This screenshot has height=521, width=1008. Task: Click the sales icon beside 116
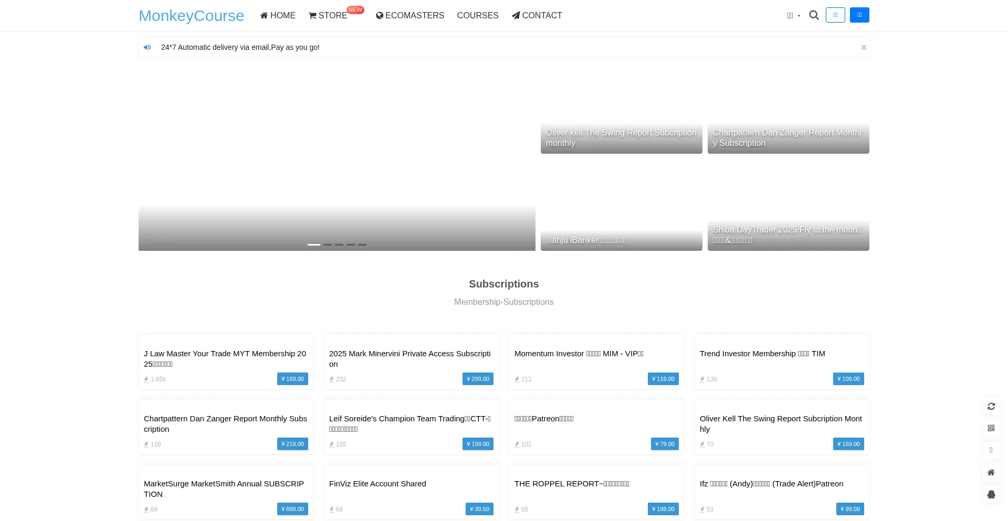(x=146, y=444)
